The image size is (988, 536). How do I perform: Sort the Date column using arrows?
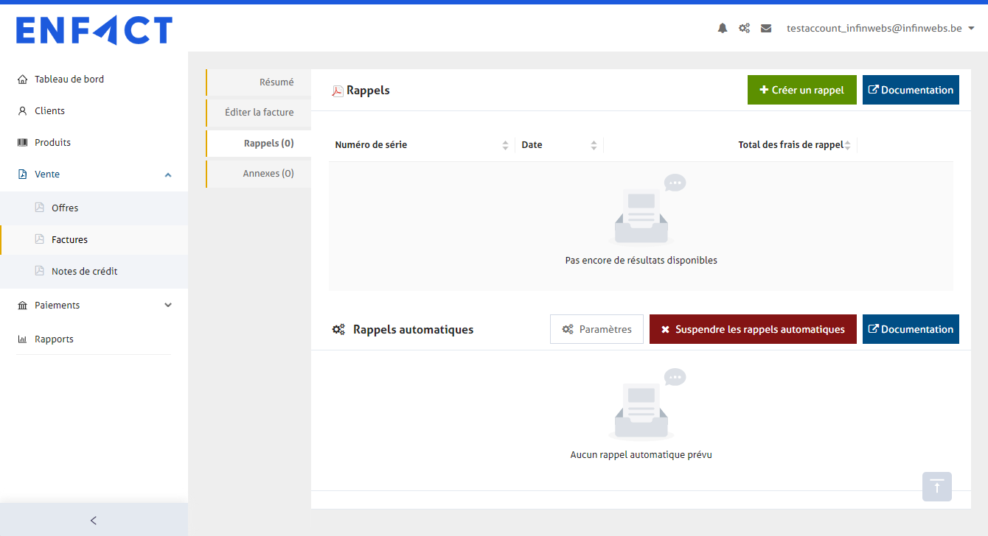[594, 145]
